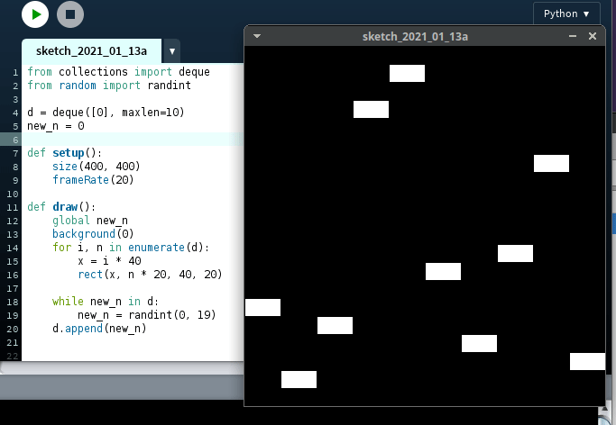The height and width of the screenshot is (425, 616).
Task: Click the output window title sketch_2021_01_13a
Action: [x=415, y=36]
